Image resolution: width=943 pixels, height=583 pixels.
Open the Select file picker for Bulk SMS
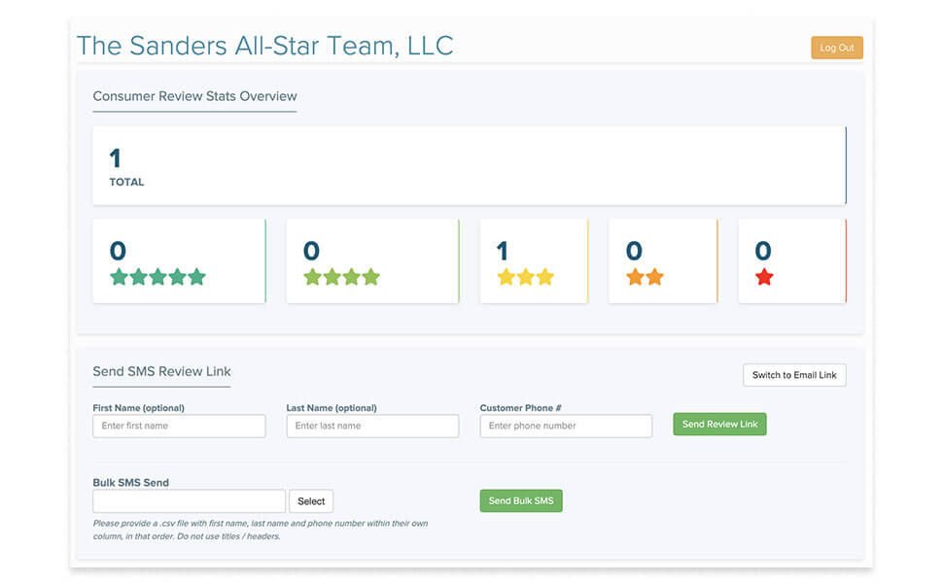coord(311,500)
